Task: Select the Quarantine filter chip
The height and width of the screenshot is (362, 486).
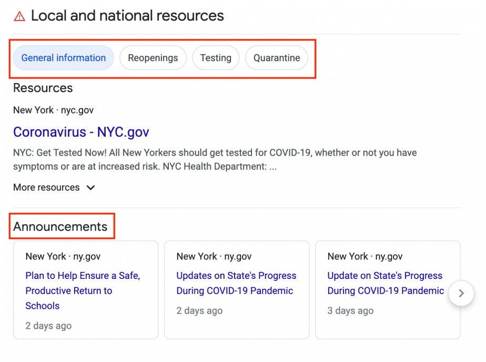Action: click(x=277, y=58)
